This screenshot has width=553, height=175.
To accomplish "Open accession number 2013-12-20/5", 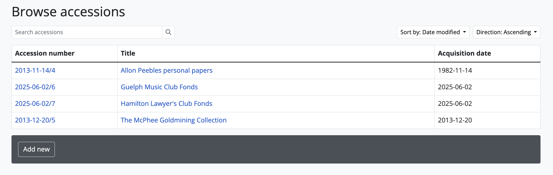I will point(35,120).
